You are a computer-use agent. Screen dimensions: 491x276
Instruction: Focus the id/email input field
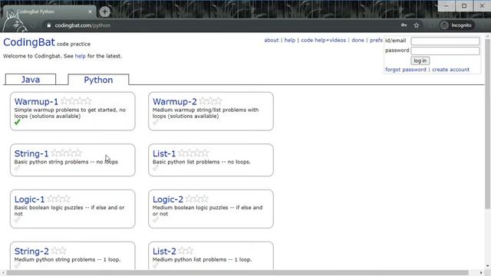[x=445, y=41]
